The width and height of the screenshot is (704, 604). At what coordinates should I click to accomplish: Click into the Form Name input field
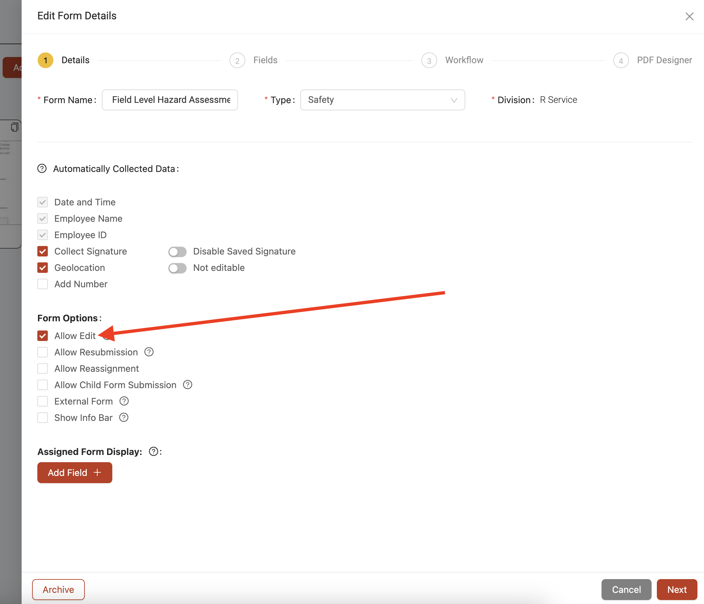pos(170,100)
